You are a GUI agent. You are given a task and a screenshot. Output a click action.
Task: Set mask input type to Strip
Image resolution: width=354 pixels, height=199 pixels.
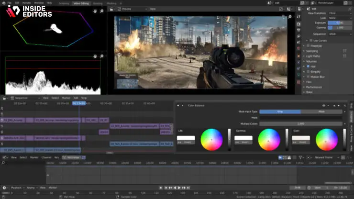point(280,111)
